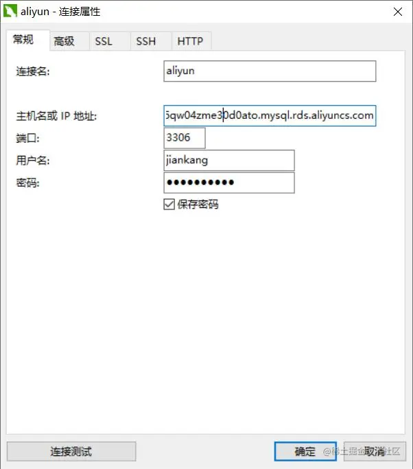
Task: Confirm with the 确定 button
Action: (305, 451)
